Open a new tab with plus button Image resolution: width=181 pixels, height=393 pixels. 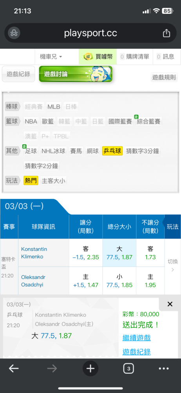click(90, 369)
